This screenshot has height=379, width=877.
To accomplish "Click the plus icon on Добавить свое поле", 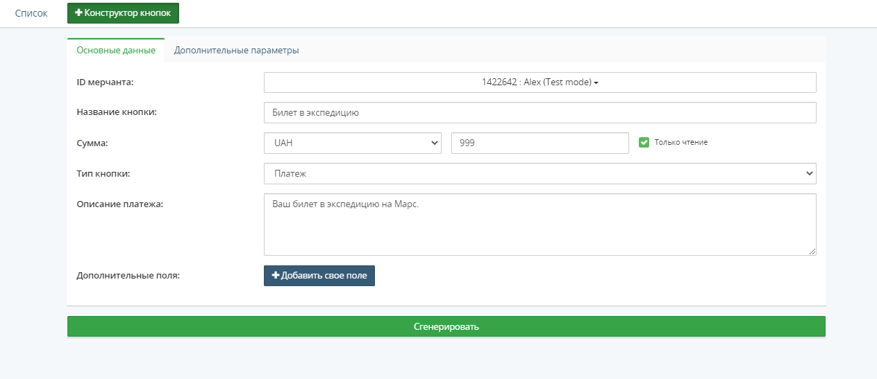I will (x=276, y=276).
